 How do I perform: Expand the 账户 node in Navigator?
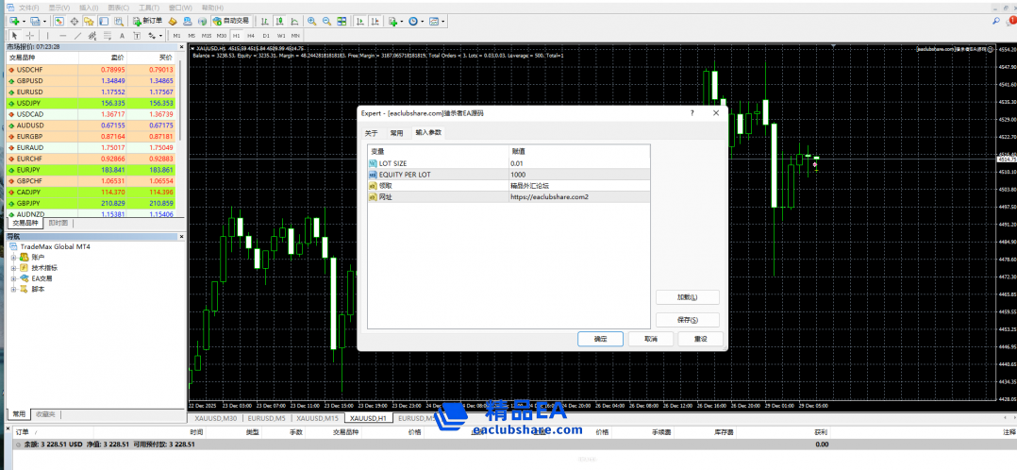(x=13, y=257)
